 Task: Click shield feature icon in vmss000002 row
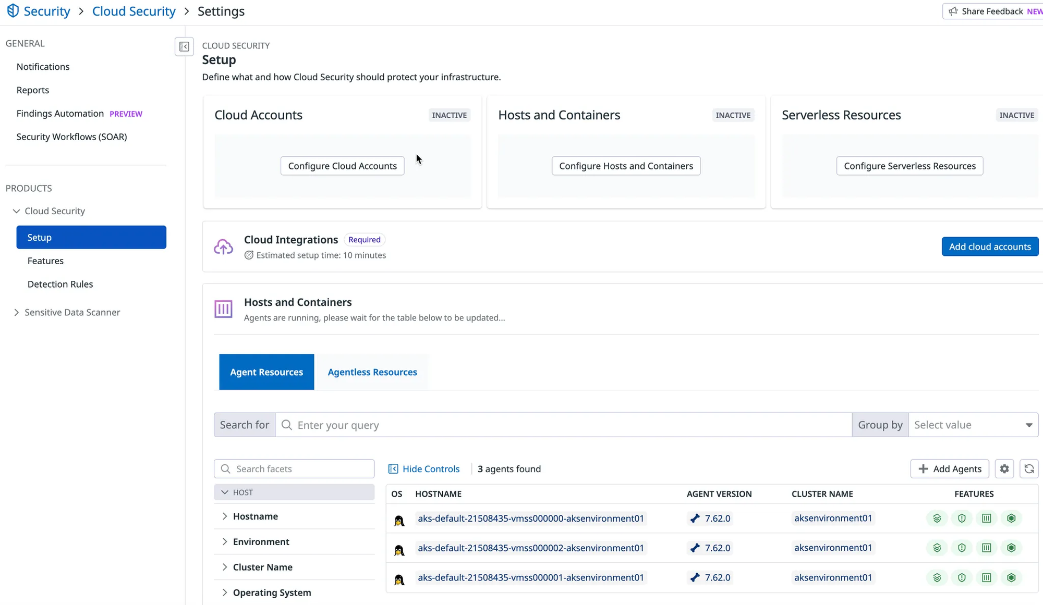tap(962, 548)
